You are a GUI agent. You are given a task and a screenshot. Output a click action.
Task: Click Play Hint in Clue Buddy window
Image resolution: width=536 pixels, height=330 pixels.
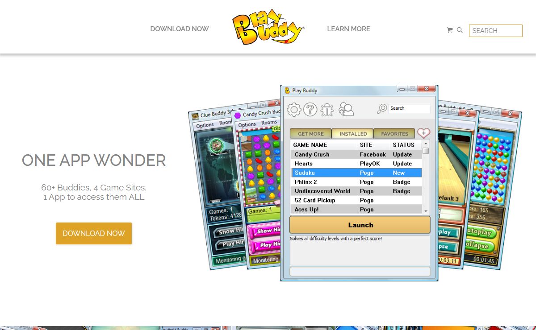coord(231,244)
